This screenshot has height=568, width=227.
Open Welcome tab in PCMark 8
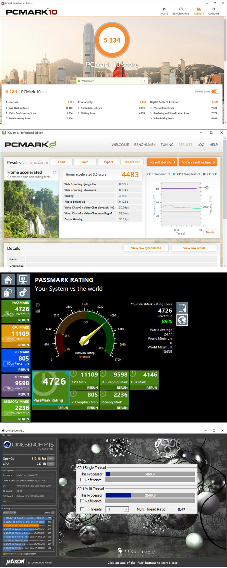[x=120, y=145]
